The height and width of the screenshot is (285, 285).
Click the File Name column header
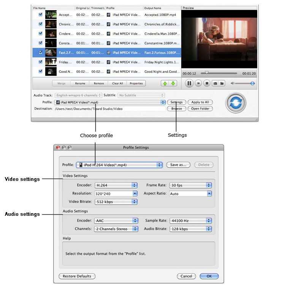pyautogui.click(x=54, y=8)
